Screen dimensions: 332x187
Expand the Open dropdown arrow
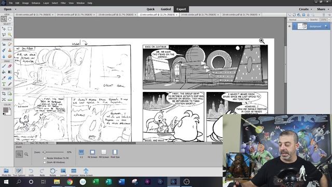click(x=16, y=9)
